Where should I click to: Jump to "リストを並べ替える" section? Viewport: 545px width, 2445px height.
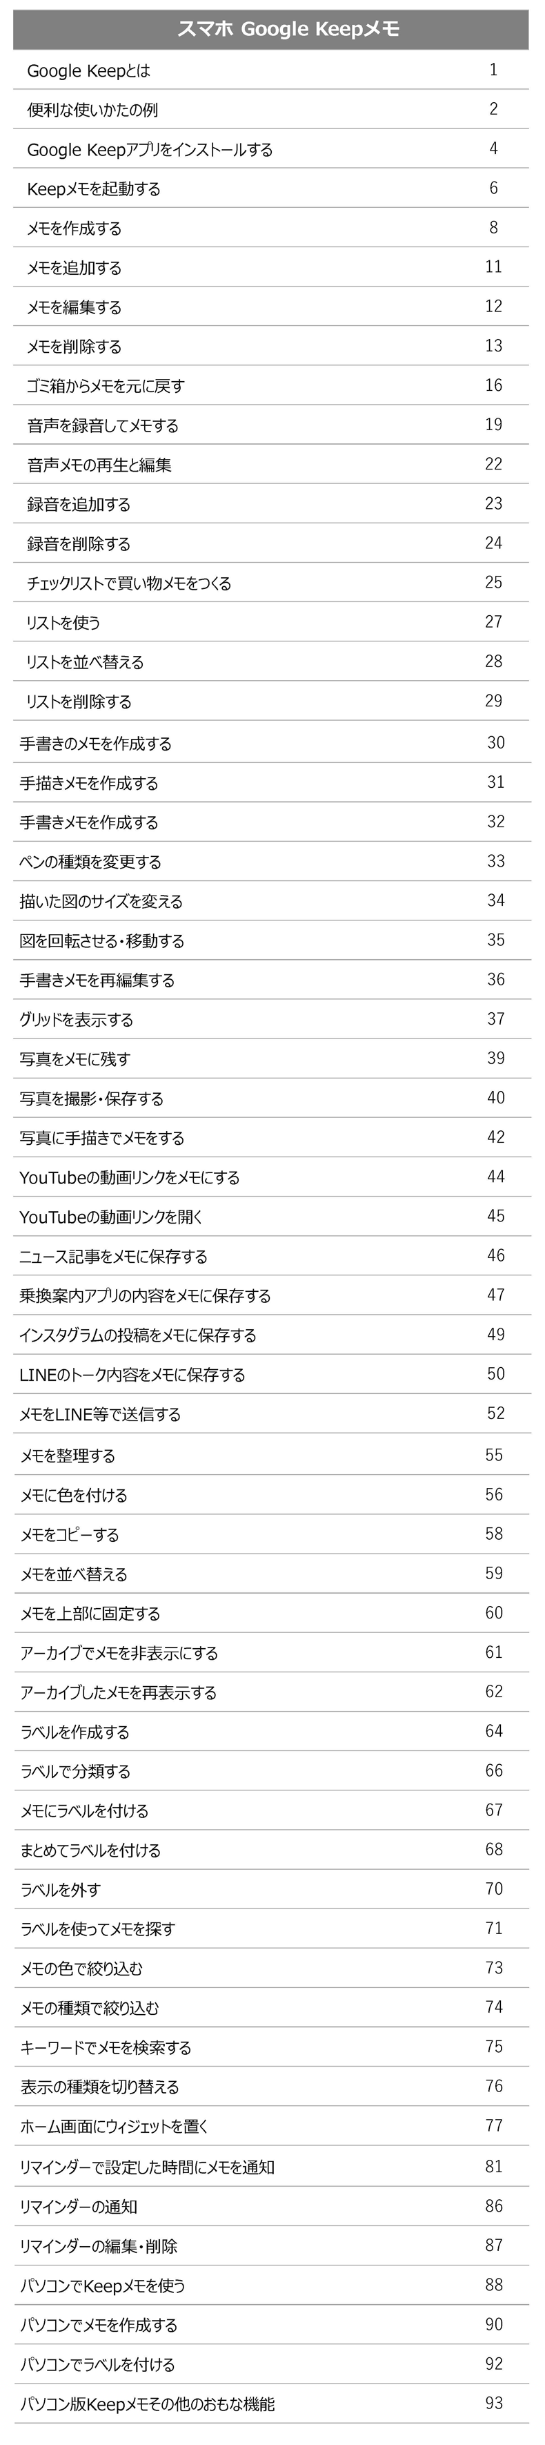(86, 662)
